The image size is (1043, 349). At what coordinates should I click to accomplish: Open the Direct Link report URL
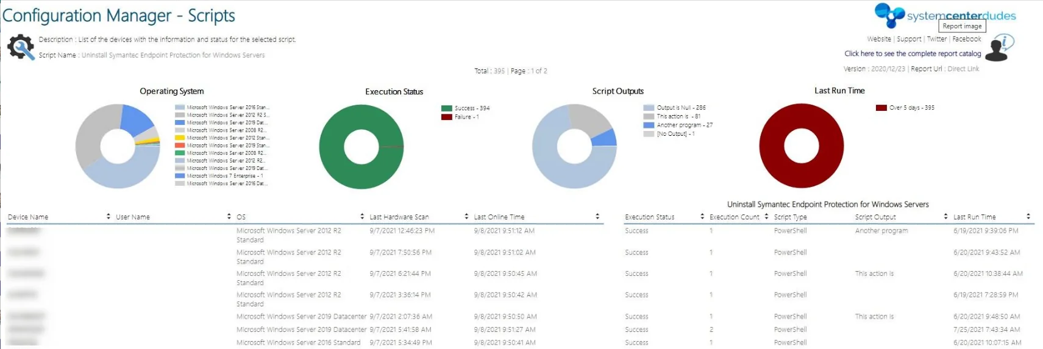pyautogui.click(x=963, y=69)
